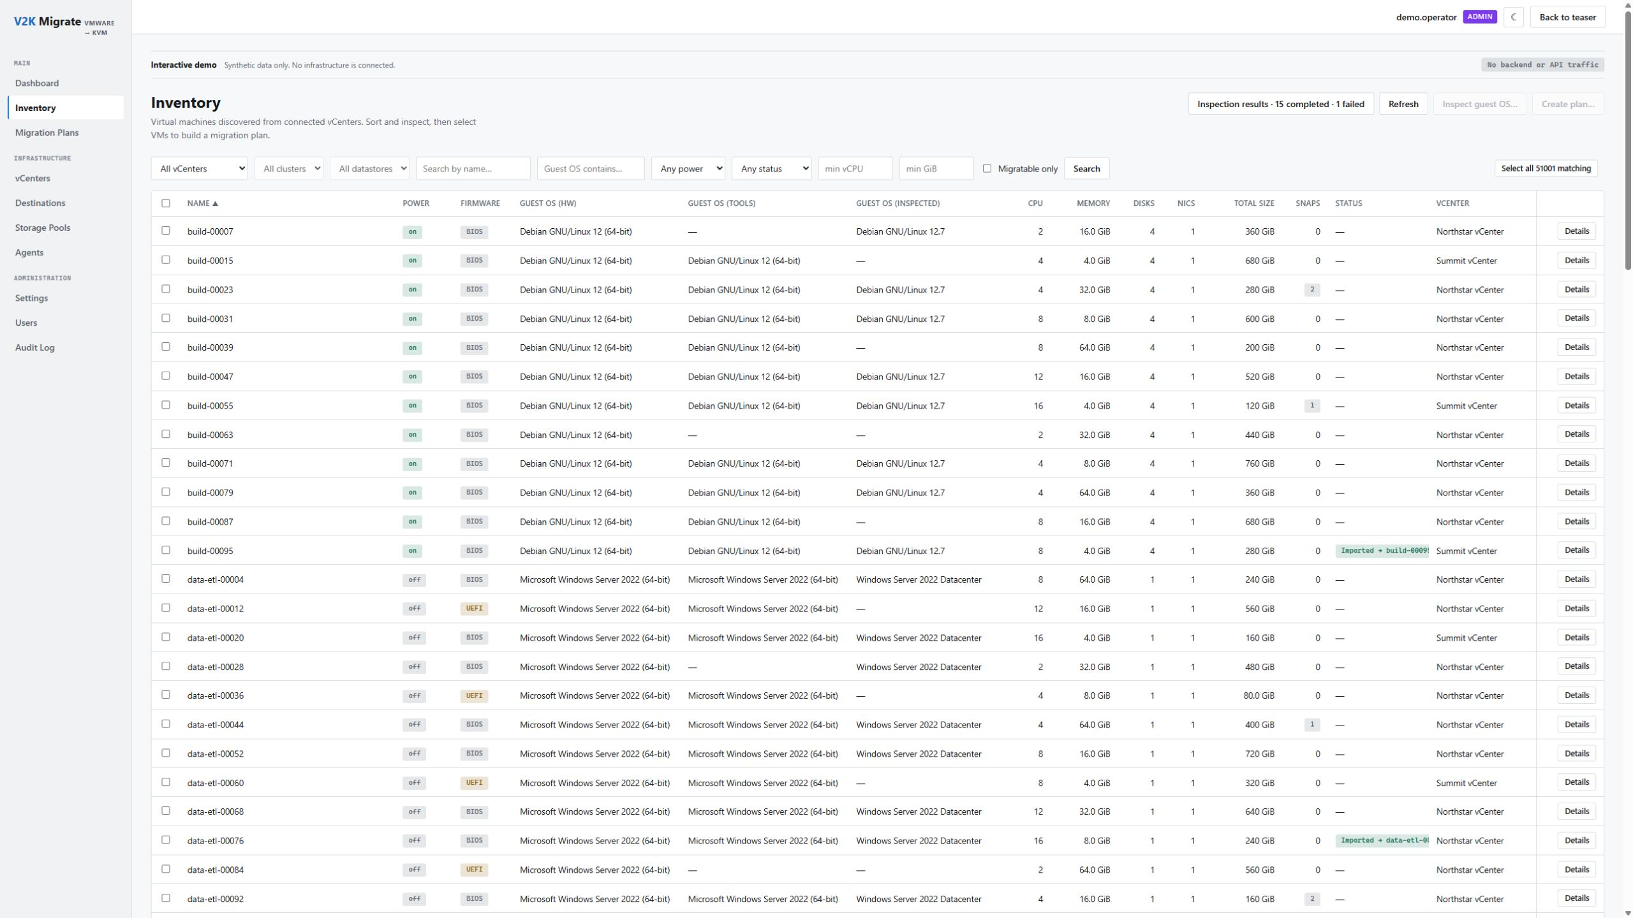Screen dimensions: 1633x918
Task: Tick the select-all header checkbox
Action: click(x=166, y=203)
